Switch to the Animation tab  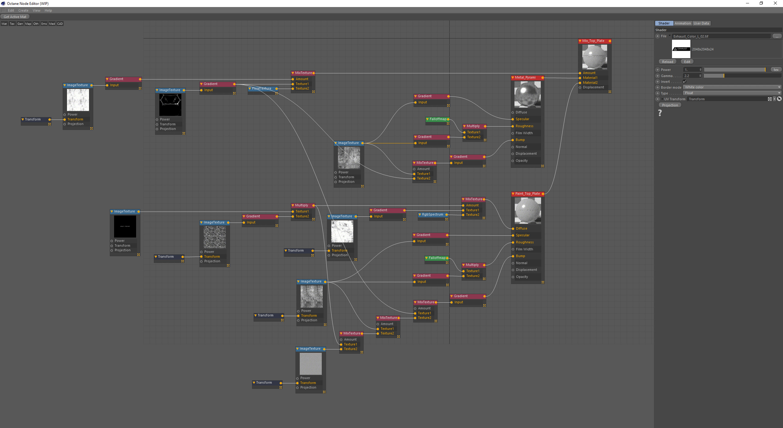pyautogui.click(x=682, y=24)
